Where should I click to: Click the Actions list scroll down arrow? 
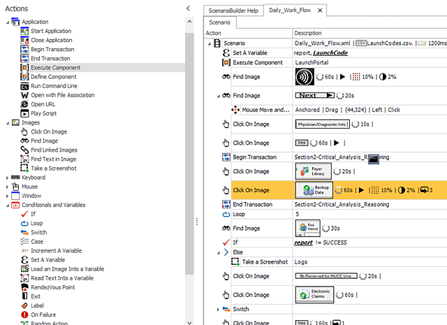tap(189, 322)
